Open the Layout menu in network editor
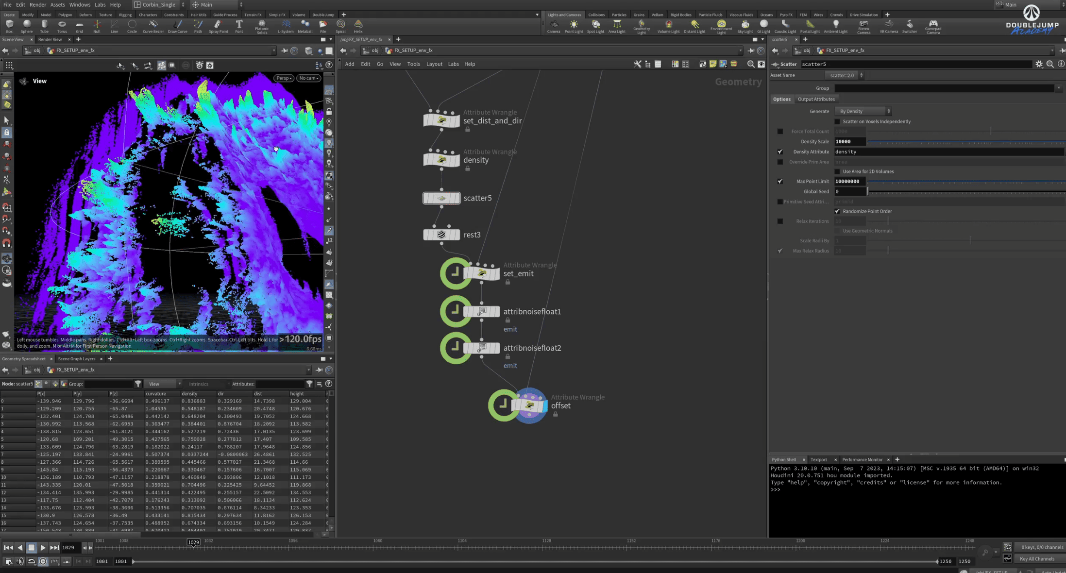 [434, 64]
